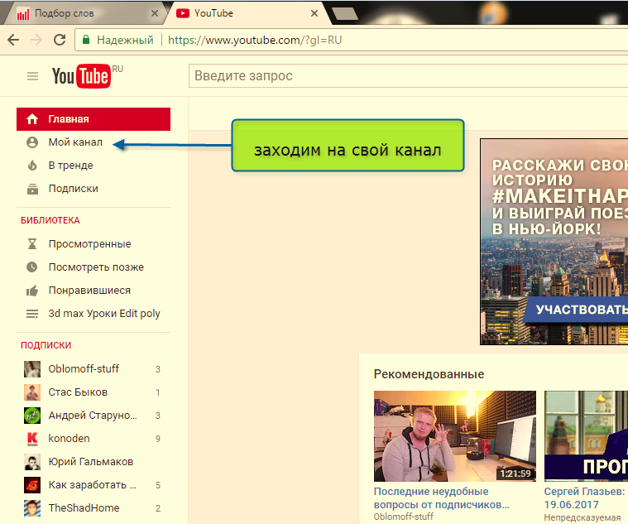Open Как заработать ... subscription
Viewport: 628px width, 524px height.
93,485
